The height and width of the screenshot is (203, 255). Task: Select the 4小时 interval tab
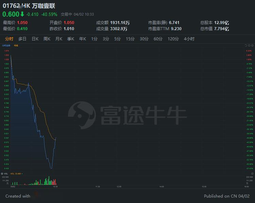(189, 39)
